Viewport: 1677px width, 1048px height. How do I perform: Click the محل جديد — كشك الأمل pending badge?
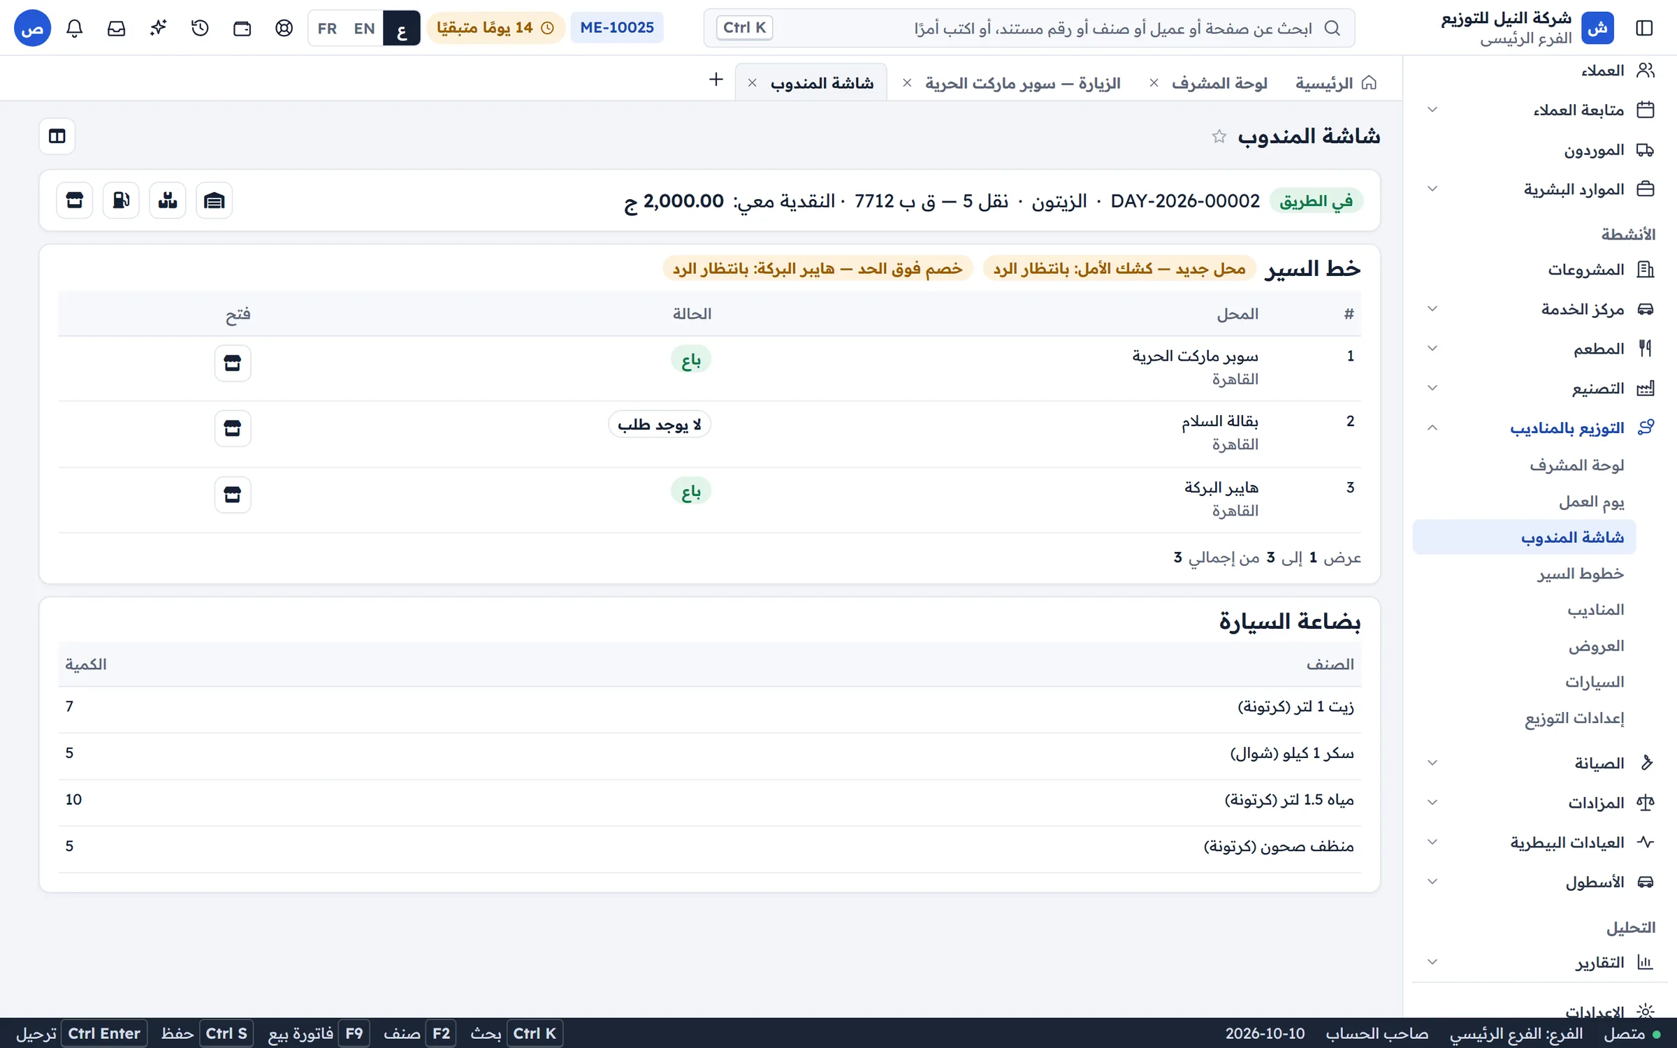click(1119, 269)
